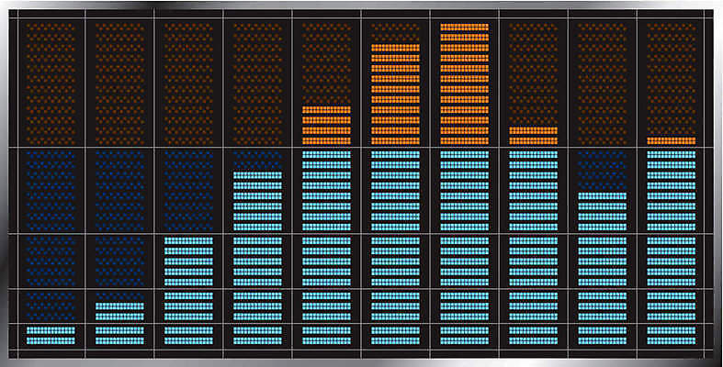Click dim orange dots above last column's orange bar
Image resolution: width=723 pixels, height=367 pixels.
(672, 79)
